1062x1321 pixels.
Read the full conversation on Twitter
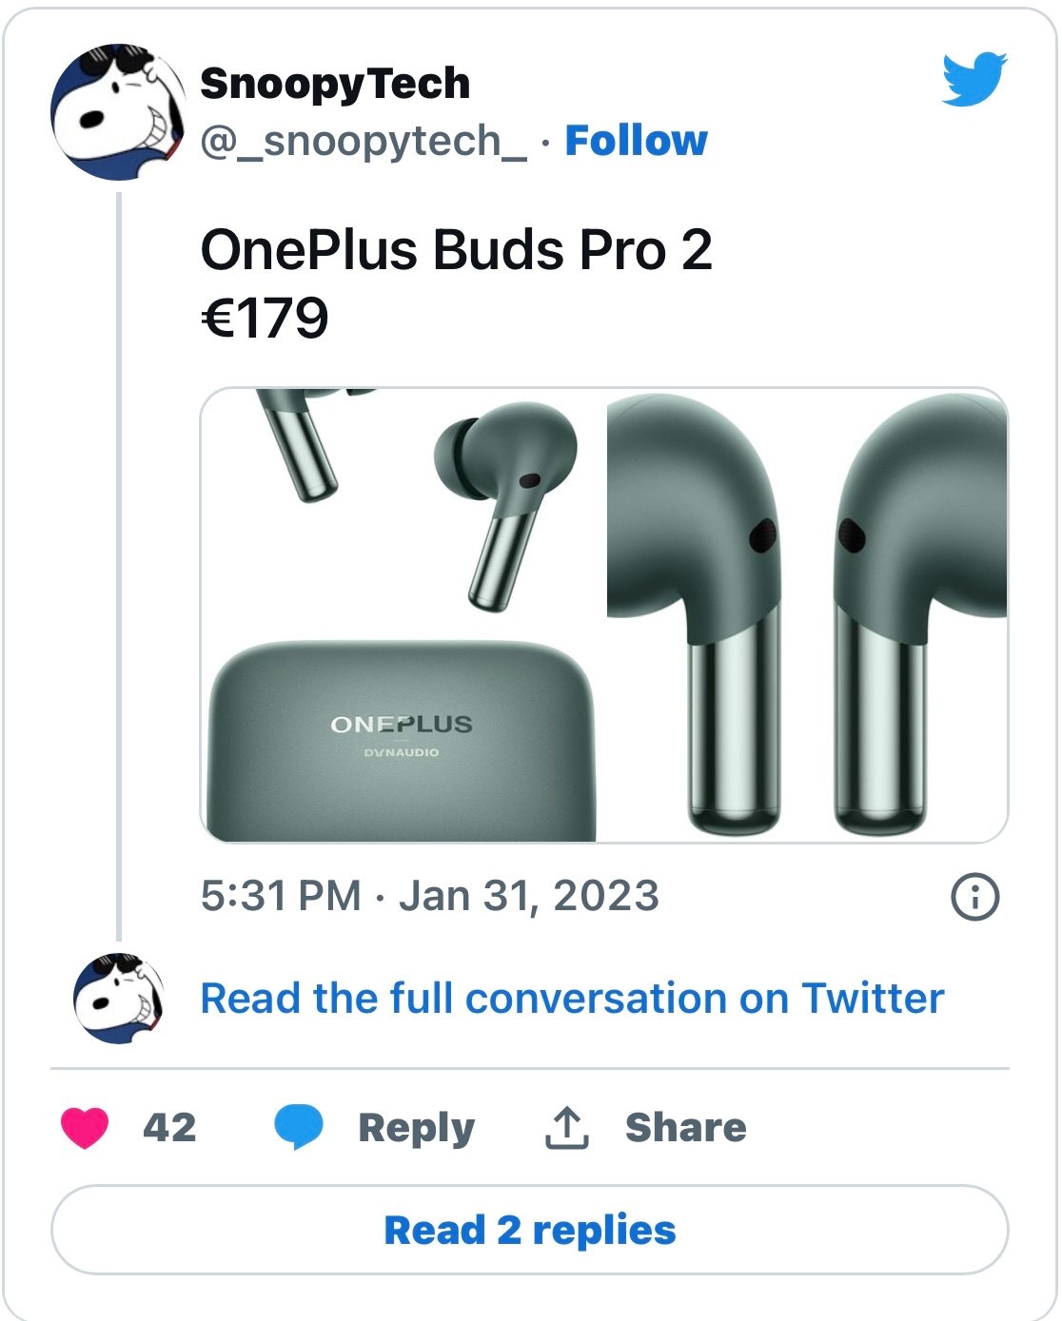click(572, 999)
